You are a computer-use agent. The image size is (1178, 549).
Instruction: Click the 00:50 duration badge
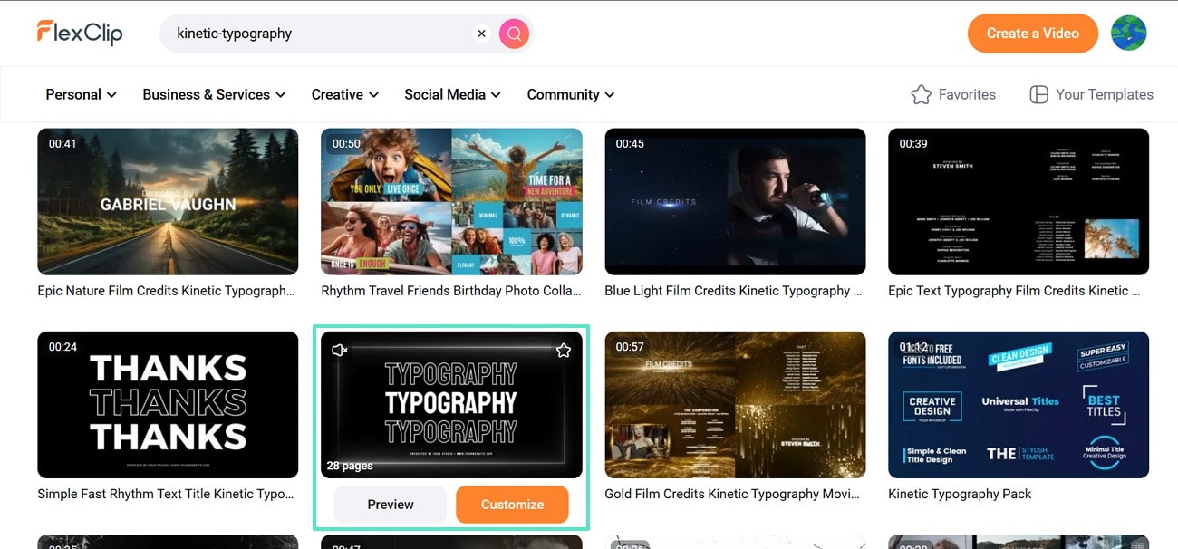(346, 143)
